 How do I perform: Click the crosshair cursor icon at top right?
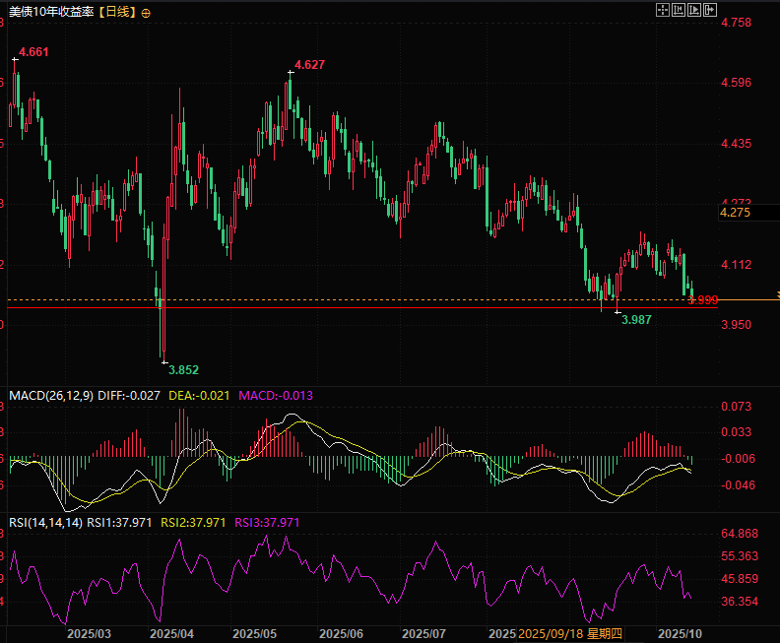[662, 10]
